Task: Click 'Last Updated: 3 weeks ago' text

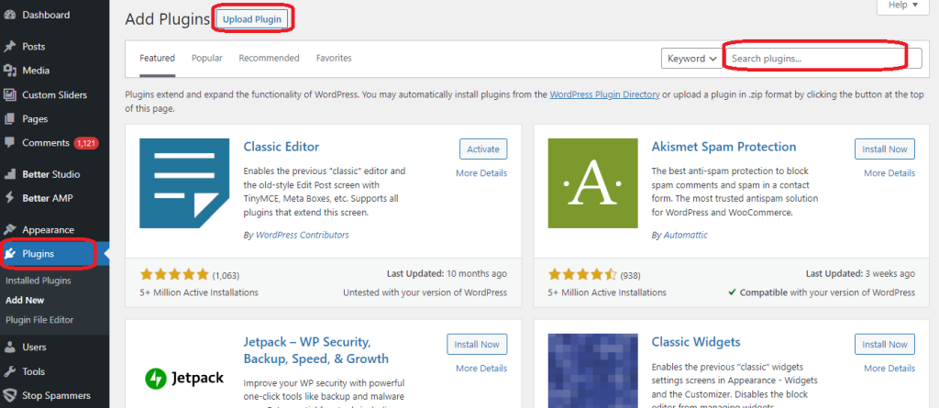Action: pos(860,274)
